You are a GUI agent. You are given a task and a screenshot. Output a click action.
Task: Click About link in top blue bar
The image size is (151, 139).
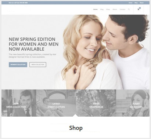pyautogui.click(x=141, y=3)
